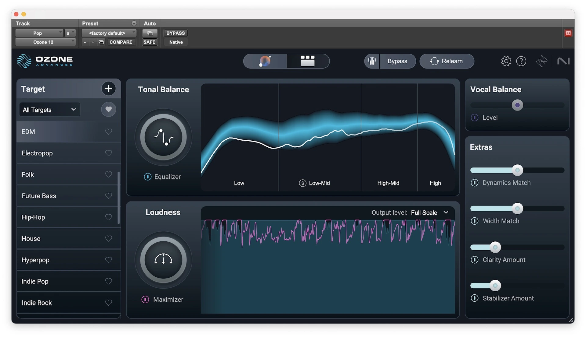This screenshot has width=586, height=337.
Task: Open the help question mark icon
Action: point(521,61)
